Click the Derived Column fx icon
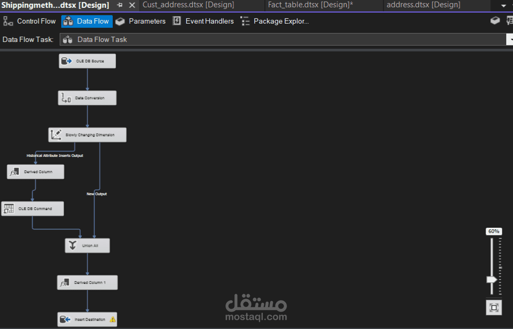Viewport: 513px width, 329px height. tap(14, 172)
